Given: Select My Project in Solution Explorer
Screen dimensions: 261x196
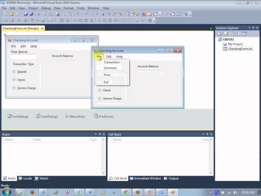Looking at the screenshot, I should click(x=235, y=44).
